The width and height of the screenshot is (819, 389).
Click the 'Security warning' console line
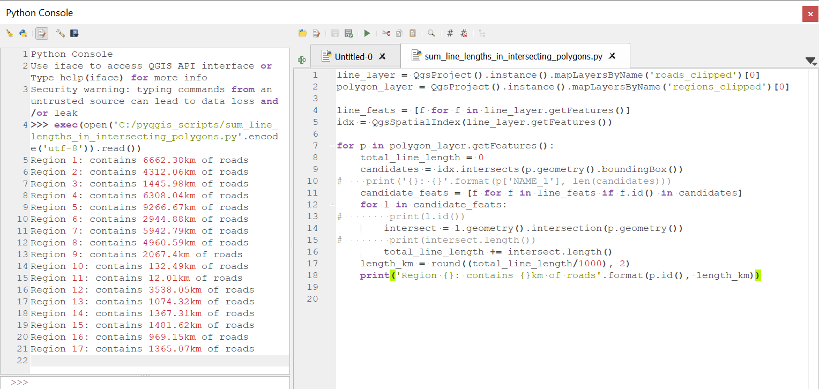[x=154, y=101]
